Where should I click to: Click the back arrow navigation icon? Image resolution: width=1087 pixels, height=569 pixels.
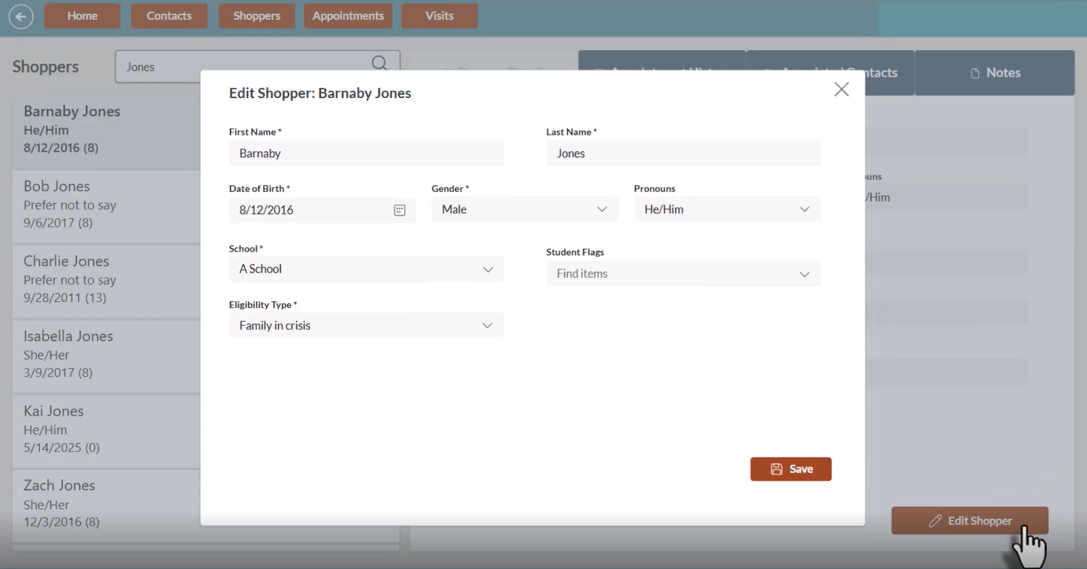pyautogui.click(x=21, y=16)
